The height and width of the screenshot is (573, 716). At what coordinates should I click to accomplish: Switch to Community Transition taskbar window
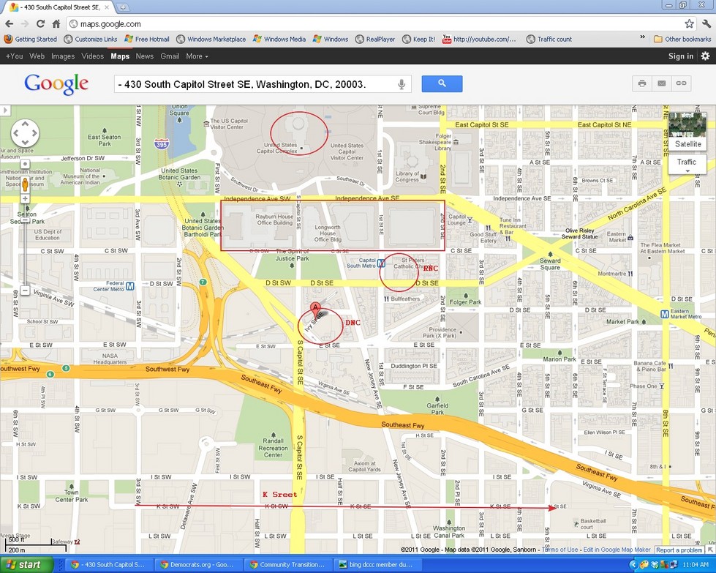point(287,564)
